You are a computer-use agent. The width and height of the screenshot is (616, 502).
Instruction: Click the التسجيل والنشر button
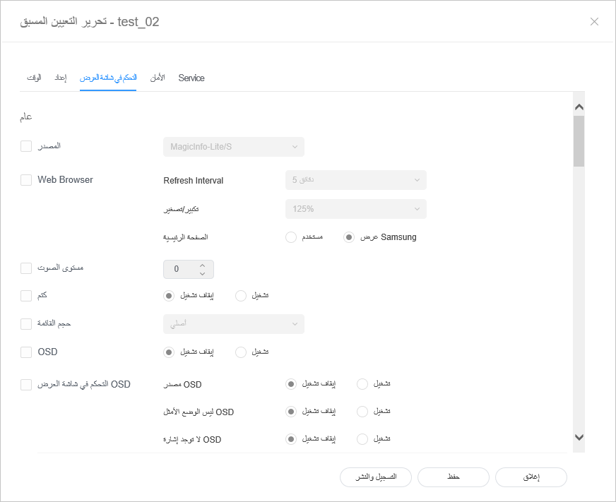click(375, 477)
